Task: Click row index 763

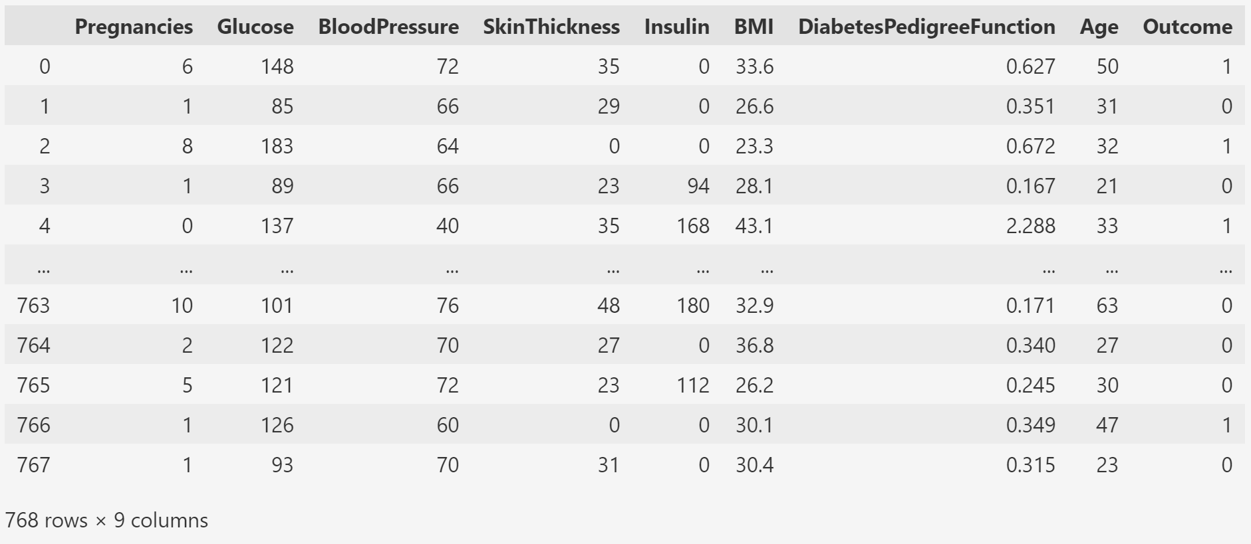Action: pyautogui.click(x=33, y=306)
